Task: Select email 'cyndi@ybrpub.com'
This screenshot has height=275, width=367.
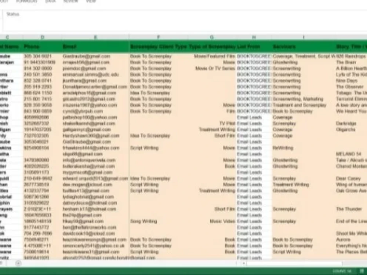Action: point(95,111)
